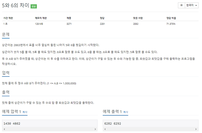Open the 한국어 language dropdown
202x133 pixels.
(x=192, y=5)
